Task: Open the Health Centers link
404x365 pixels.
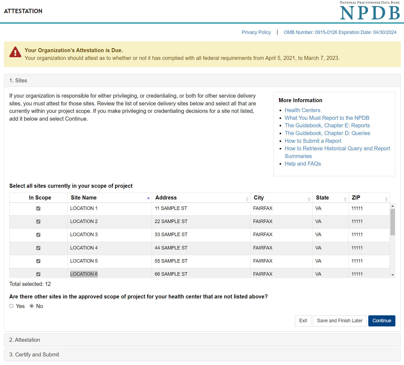Action: pos(302,110)
